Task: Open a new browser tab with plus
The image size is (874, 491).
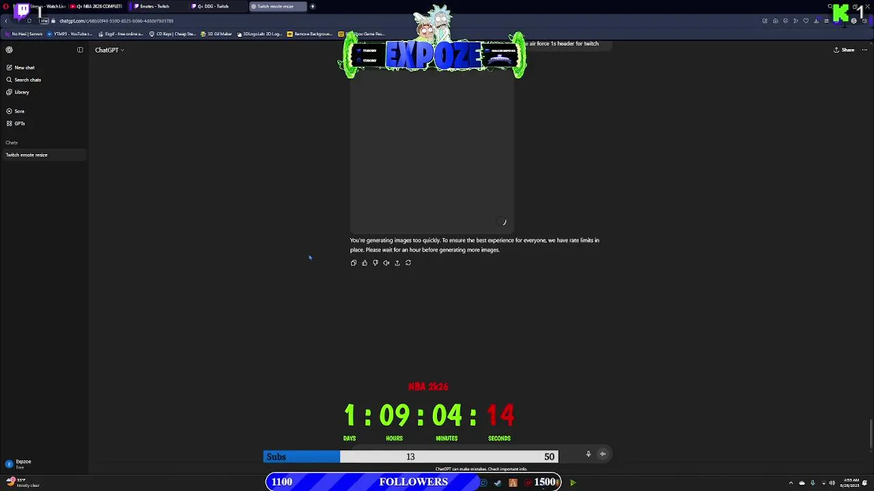Action: pyautogui.click(x=313, y=6)
